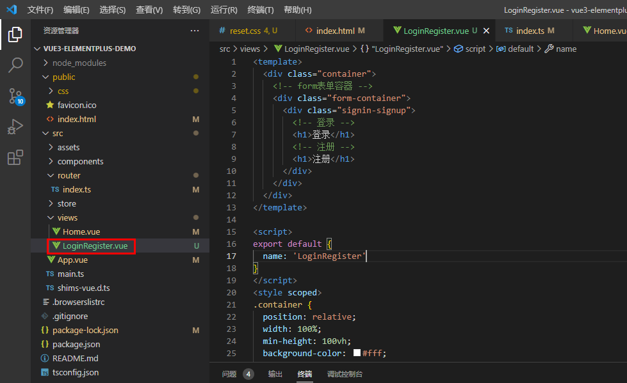This screenshot has height=383, width=627.
Task: Click the info icon of README.md
Action: pyautogui.click(x=45, y=358)
